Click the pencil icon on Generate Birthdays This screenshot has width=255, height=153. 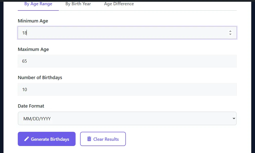(27, 139)
